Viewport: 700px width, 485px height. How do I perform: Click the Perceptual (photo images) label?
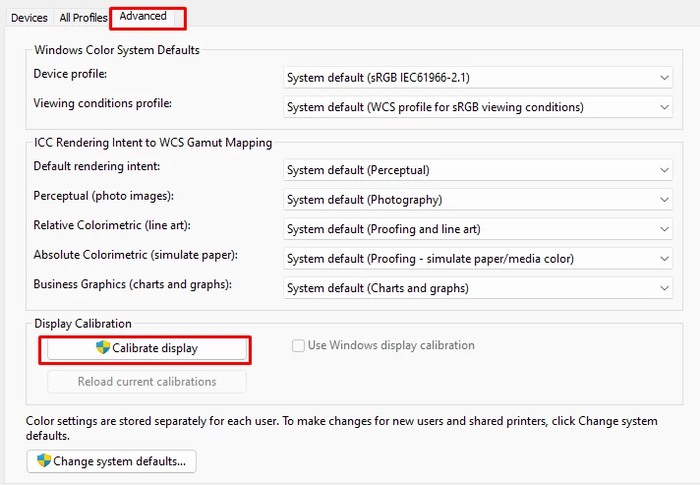click(x=103, y=196)
